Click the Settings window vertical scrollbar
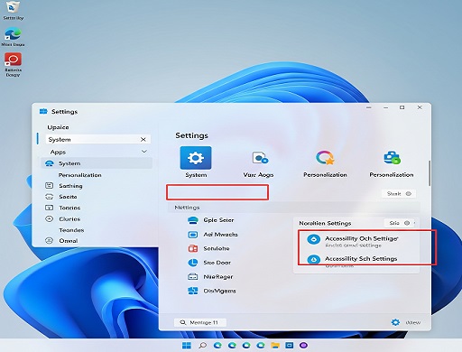462x352 pixels. [x=430, y=173]
